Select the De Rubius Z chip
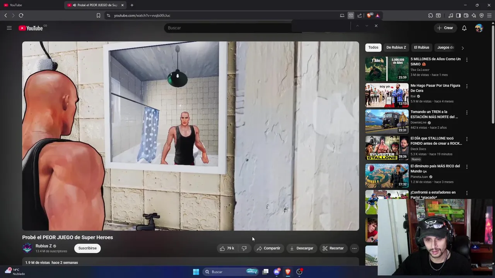The image size is (495, 278). [396, 47]
